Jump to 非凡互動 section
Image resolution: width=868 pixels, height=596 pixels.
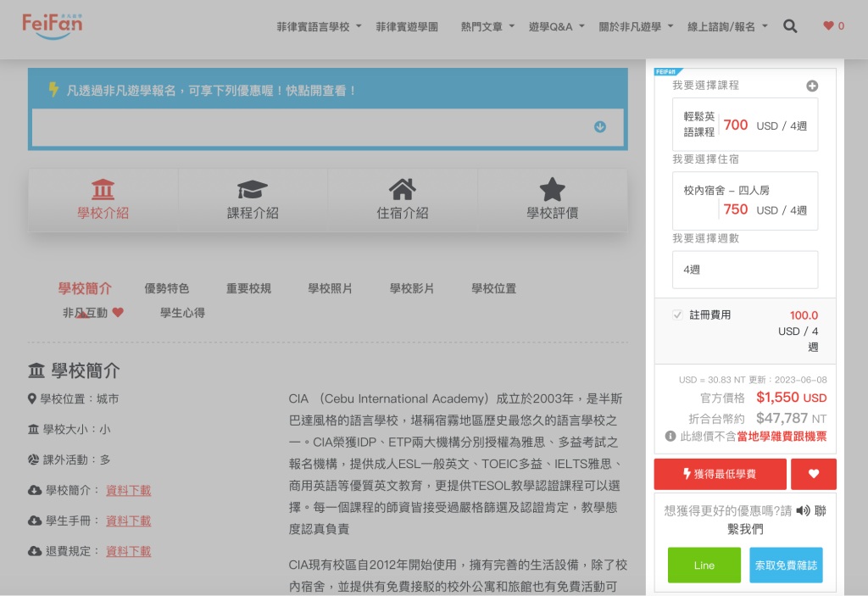click(x=85, y=313)
